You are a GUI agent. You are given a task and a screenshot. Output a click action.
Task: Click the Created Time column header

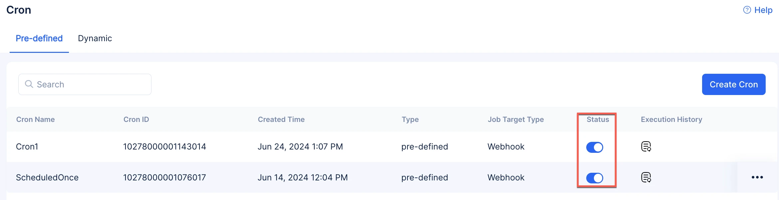281,119
